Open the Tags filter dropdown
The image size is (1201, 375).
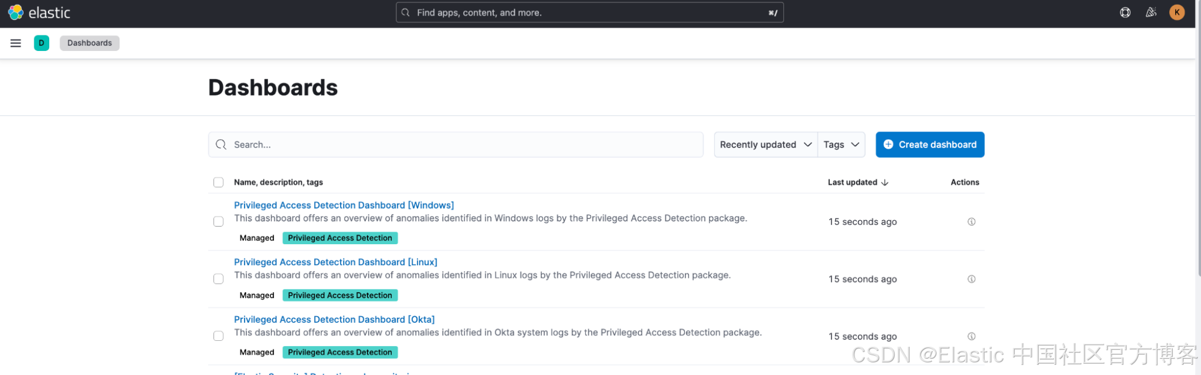(841, 145)
